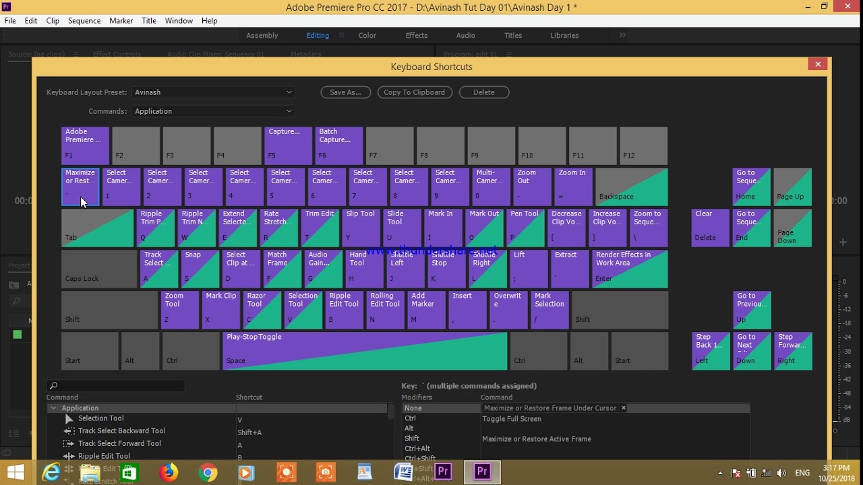Select the Slip Tool Y key
The height and width of the screenshot is (485, 863).
coord(361,228)
